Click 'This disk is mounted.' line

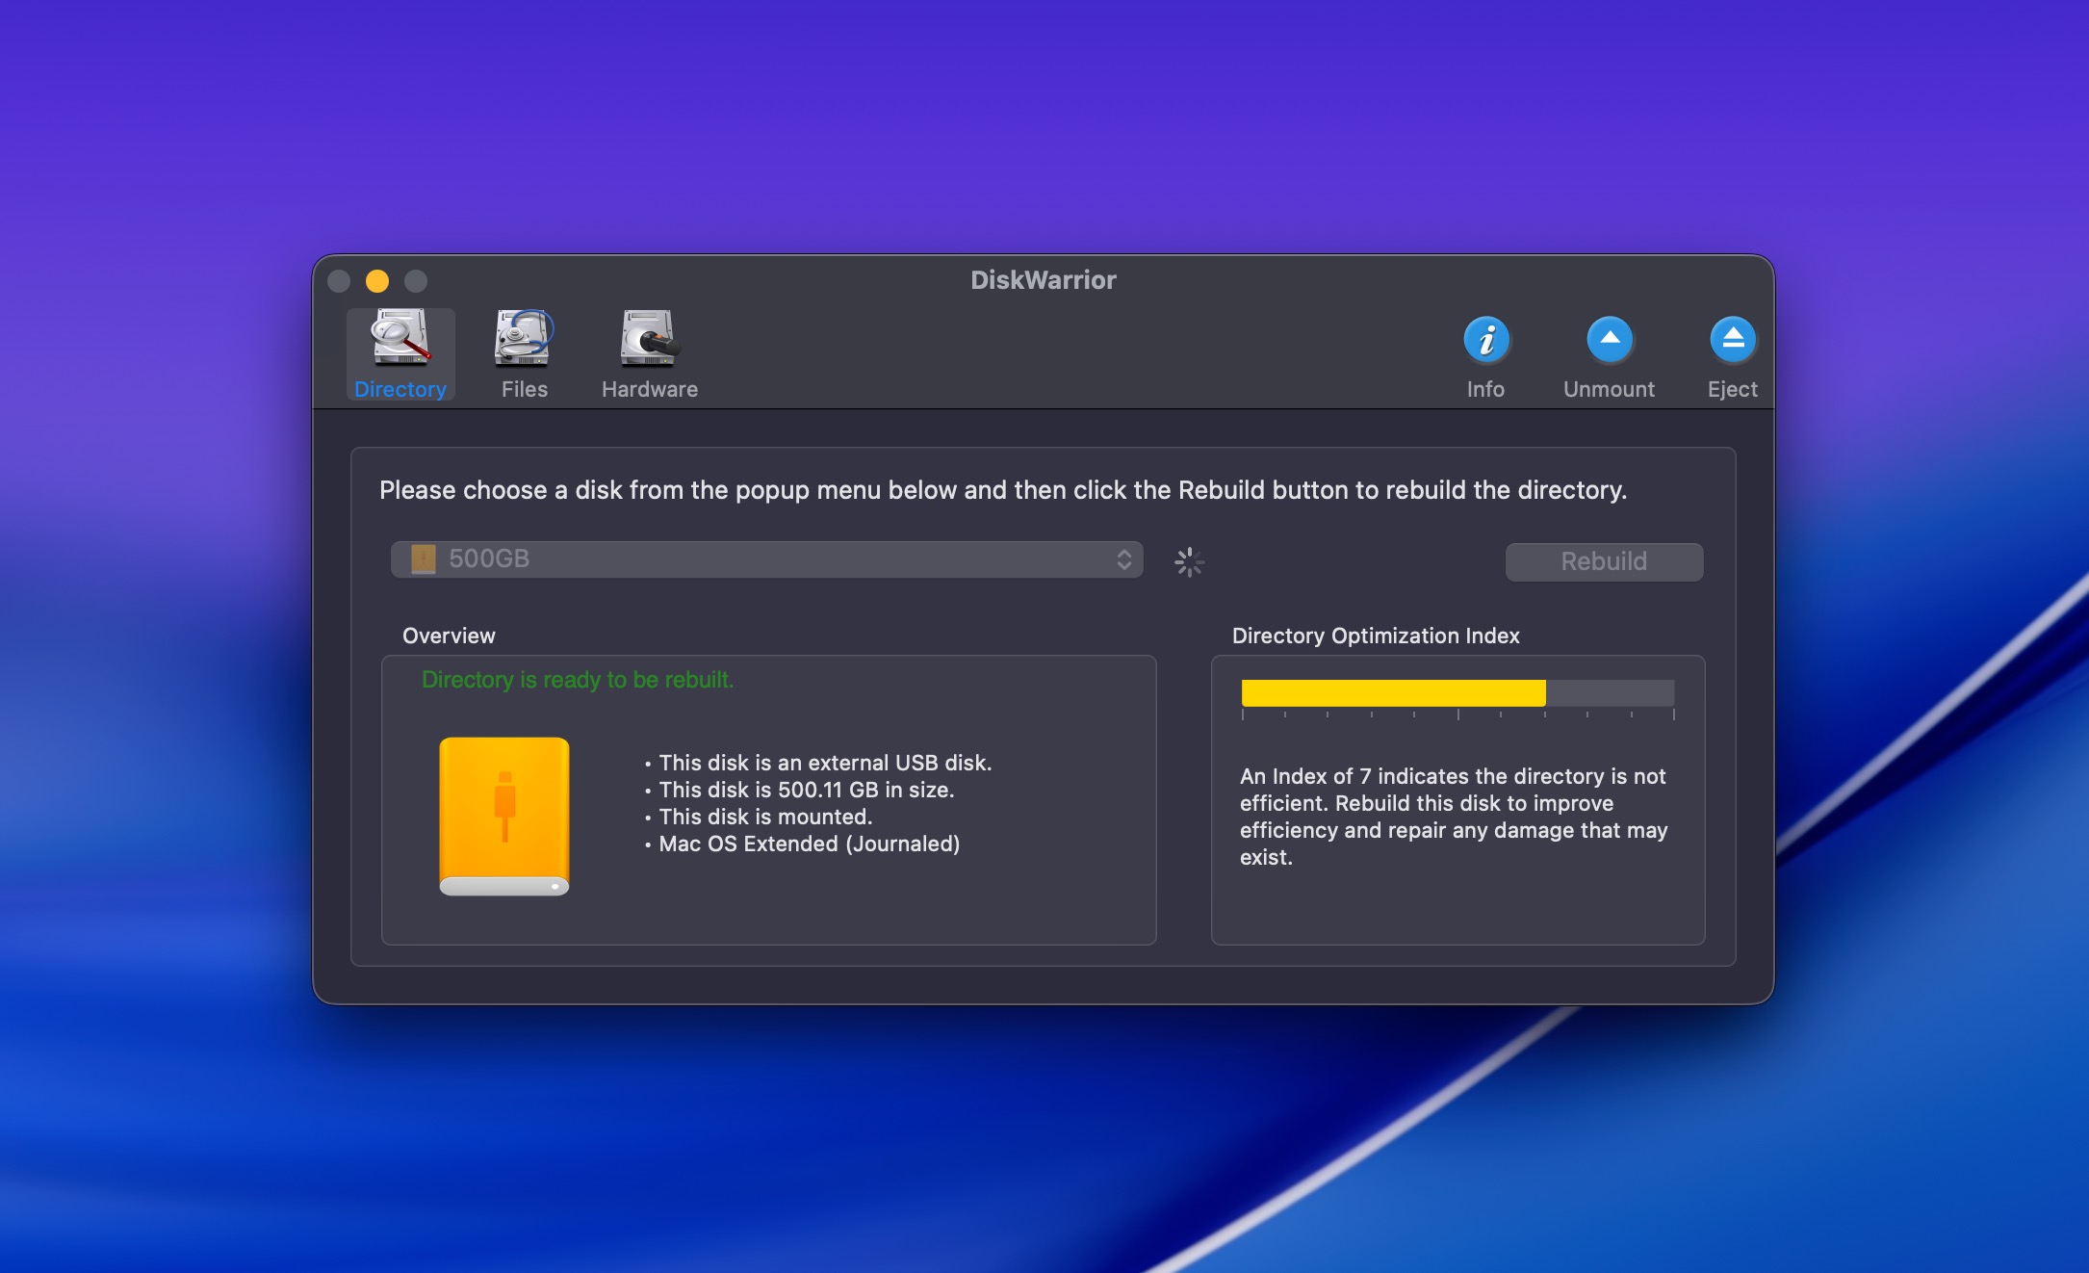[765, 817]
